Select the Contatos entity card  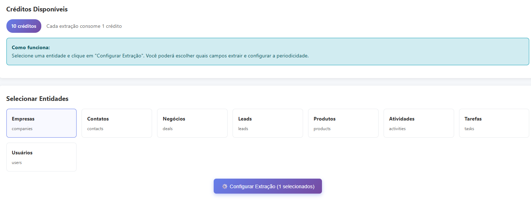tap(117, 123)
